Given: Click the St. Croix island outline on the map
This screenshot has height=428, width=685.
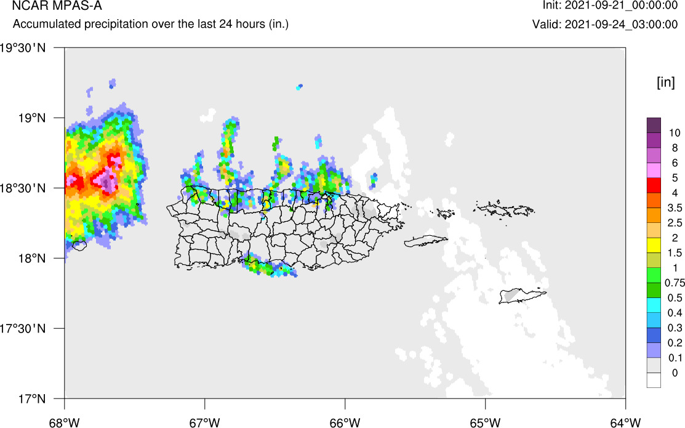Looking at the screenshot, I should [522, 296].
